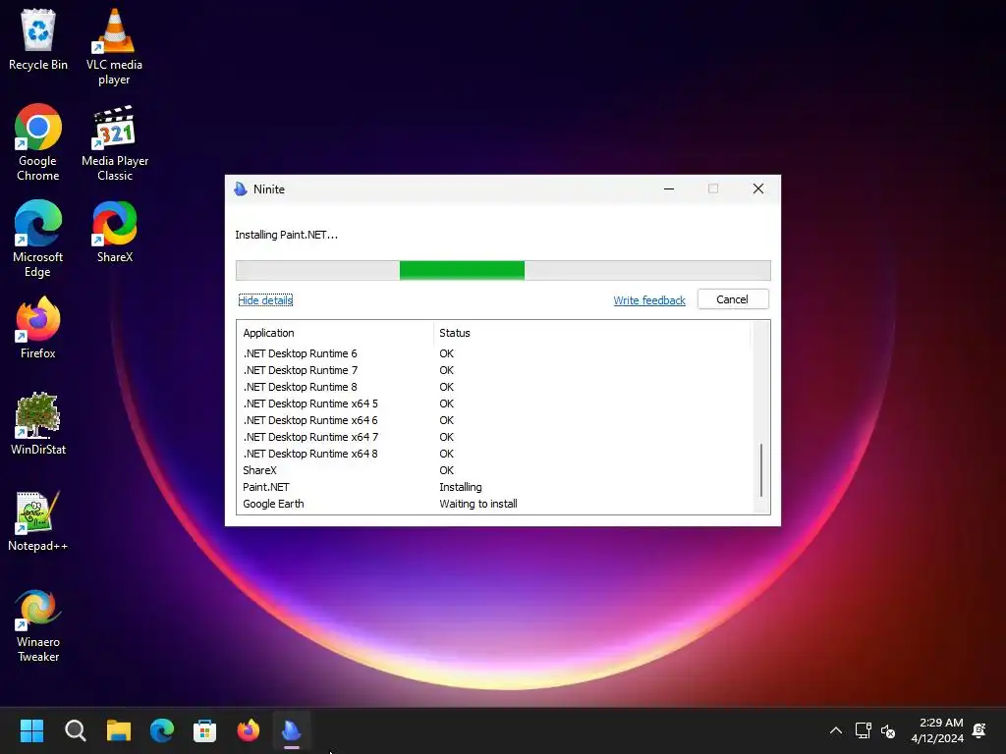Viewport: 1006px width, 754px height.
Task: Select the ShareX row in details list
Action: click(x=493, y=470)
